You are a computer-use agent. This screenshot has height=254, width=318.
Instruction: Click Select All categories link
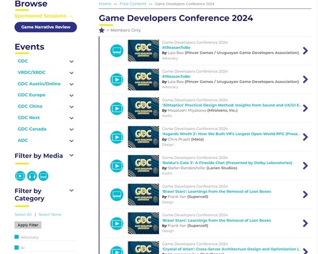click(x=23, y=214)
